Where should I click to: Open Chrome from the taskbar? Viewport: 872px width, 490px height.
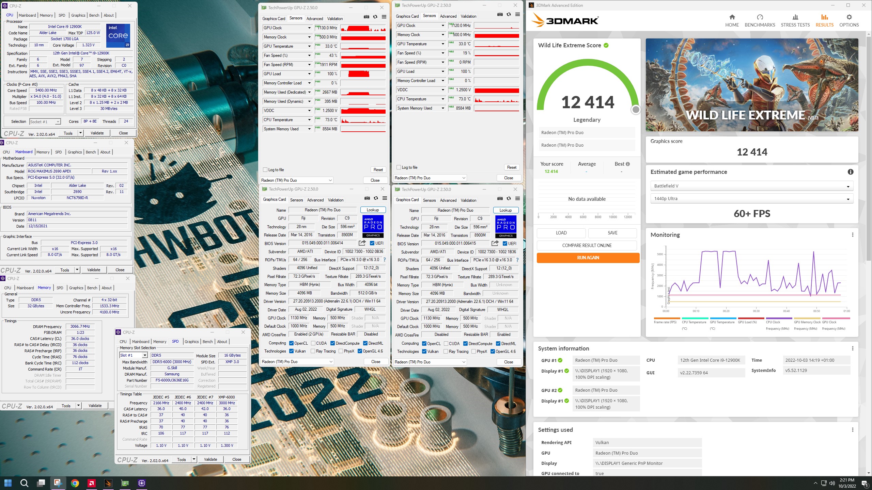tap(75, 483)
